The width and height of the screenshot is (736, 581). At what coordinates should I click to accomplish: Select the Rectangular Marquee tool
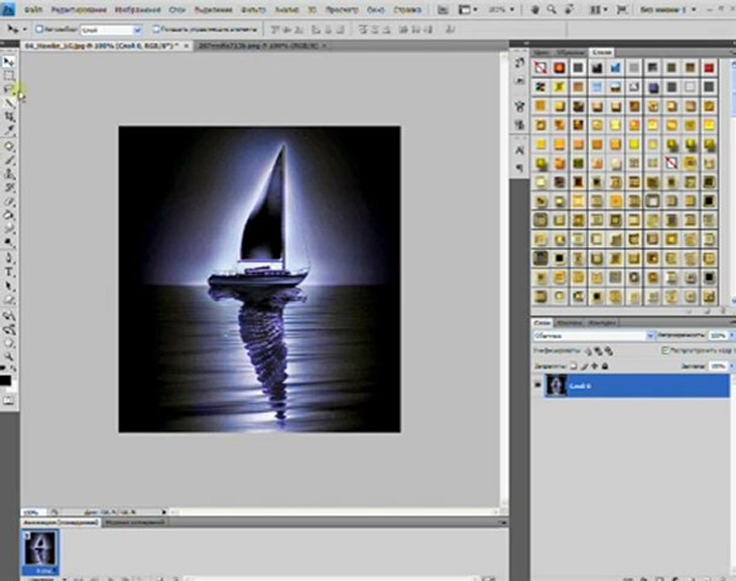click(x=9, y=75)
